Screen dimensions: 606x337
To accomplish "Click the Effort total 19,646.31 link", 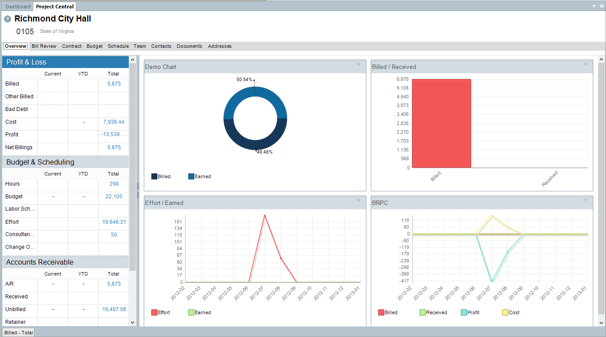I will pos(114,222).
